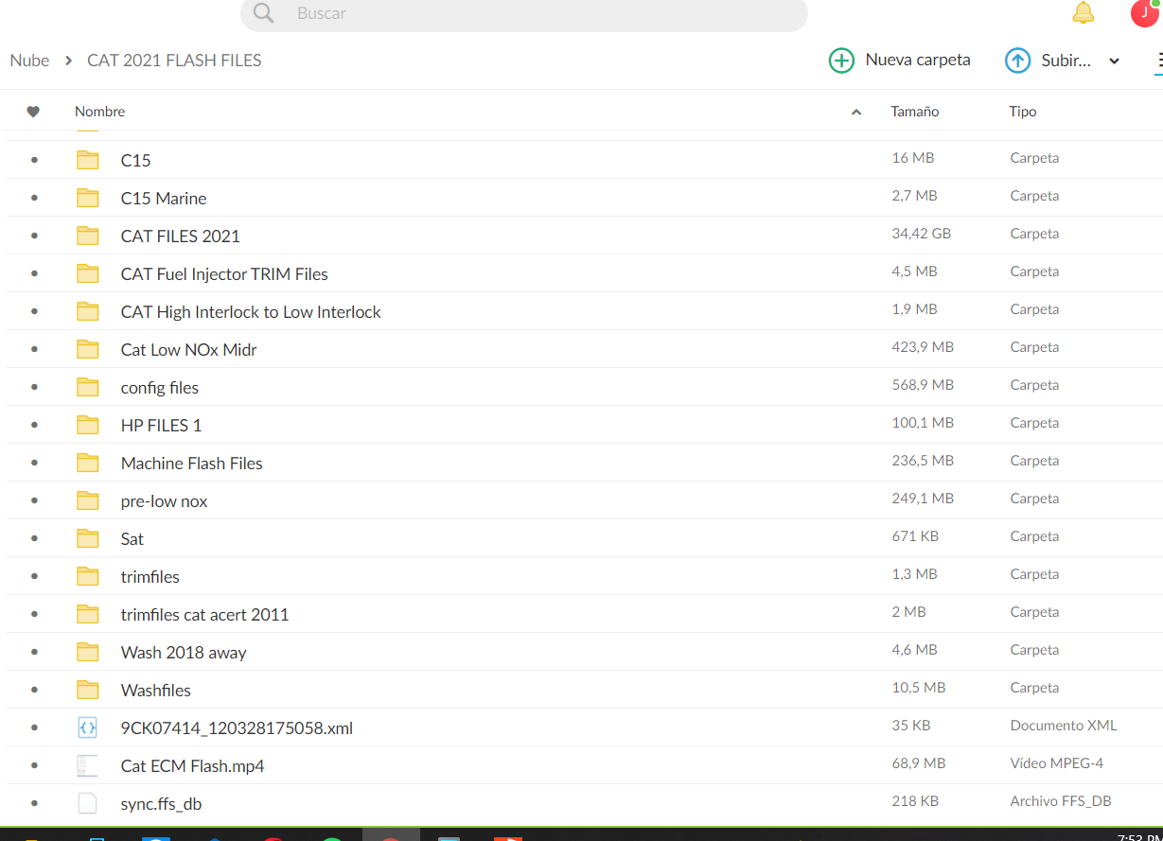
Task: Open the trimfiles folder icon
Action: click(x=88, y=576)
